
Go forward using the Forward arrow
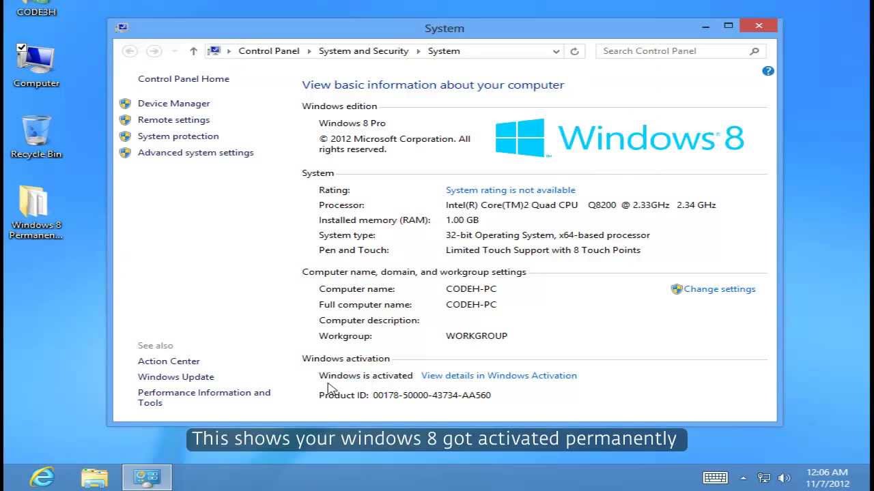coord(154,51)
